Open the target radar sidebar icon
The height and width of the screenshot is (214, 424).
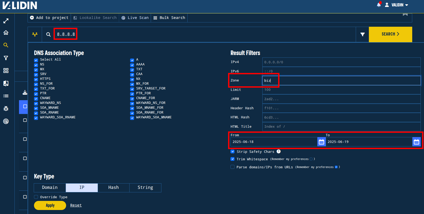pyautogui.click(x=6, y=121)
